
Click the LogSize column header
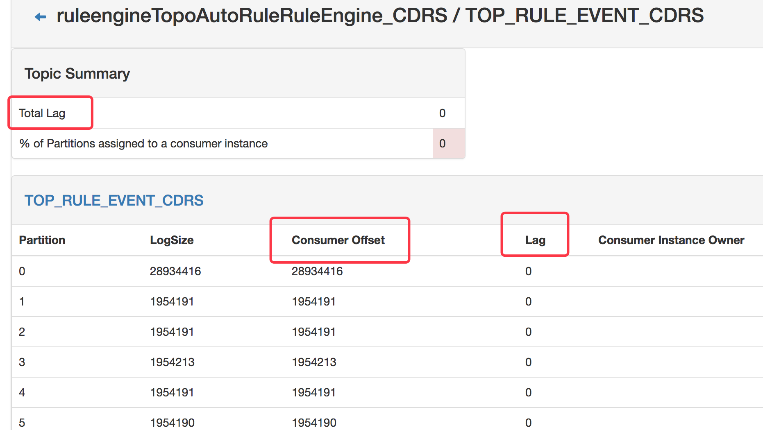172,240
